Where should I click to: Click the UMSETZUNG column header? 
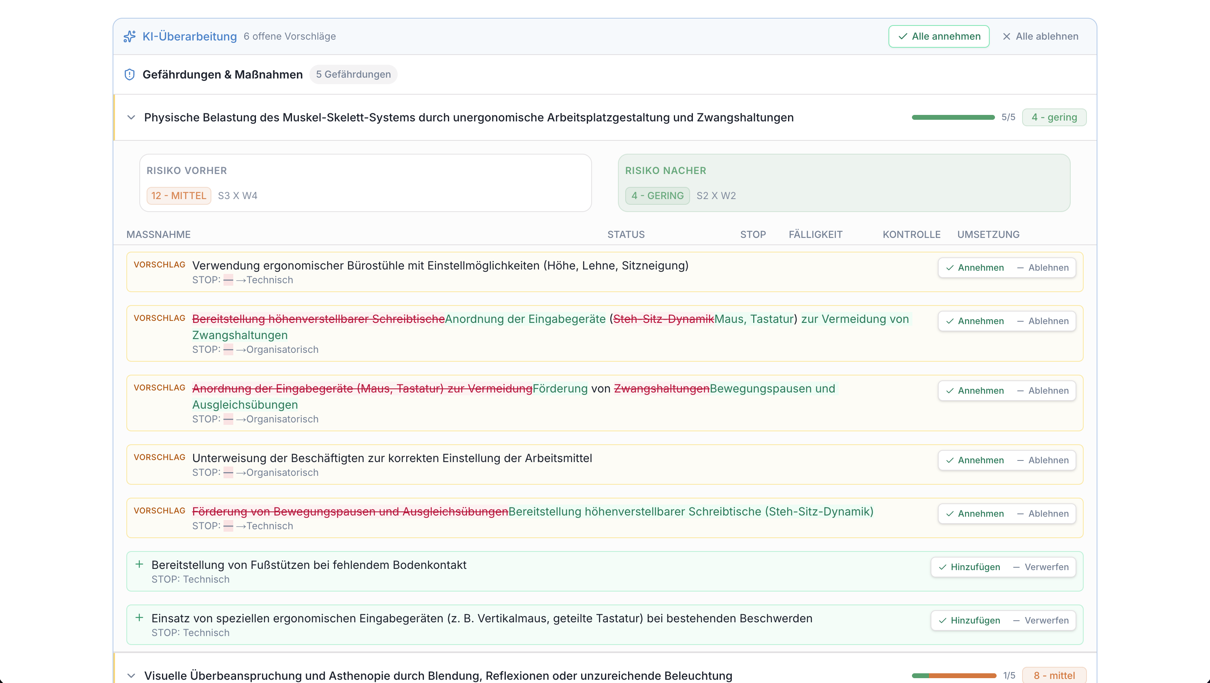pos(988,234)
